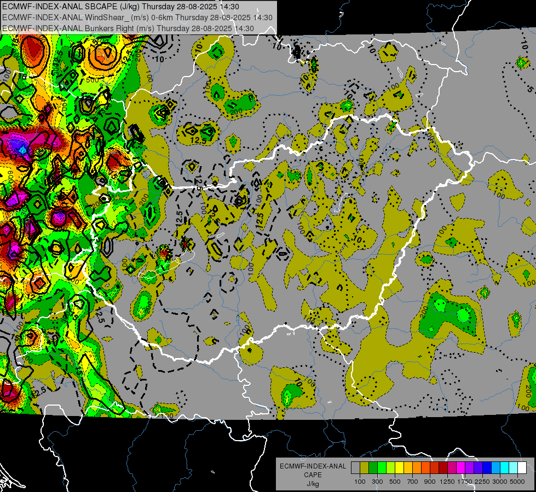Click the CAPE label in the legend box
This screenshot has width=536, height=492.
pyautogui.click(x=313, y=475)
